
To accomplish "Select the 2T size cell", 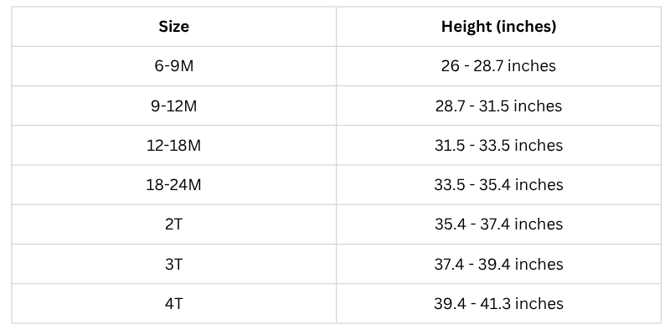I will [174, 224].
